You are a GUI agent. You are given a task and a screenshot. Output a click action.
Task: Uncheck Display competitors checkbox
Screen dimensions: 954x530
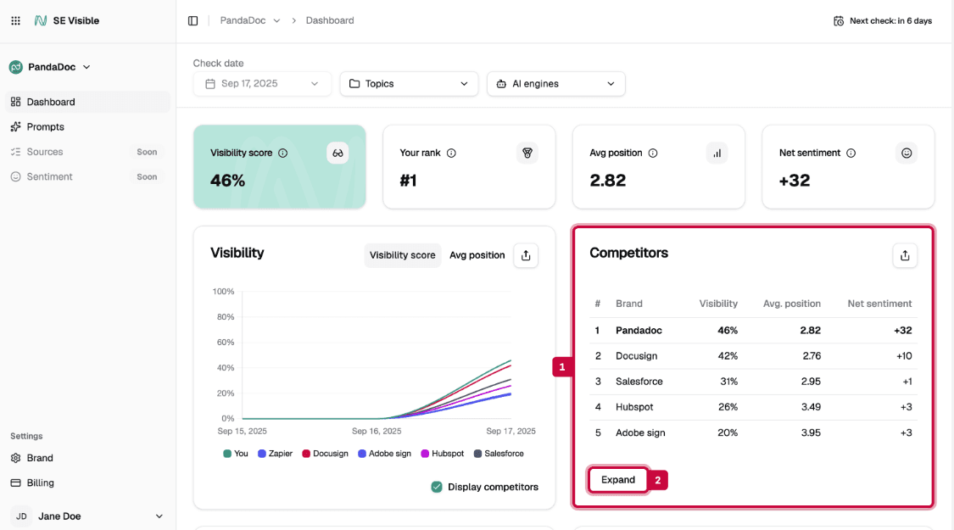437,487
